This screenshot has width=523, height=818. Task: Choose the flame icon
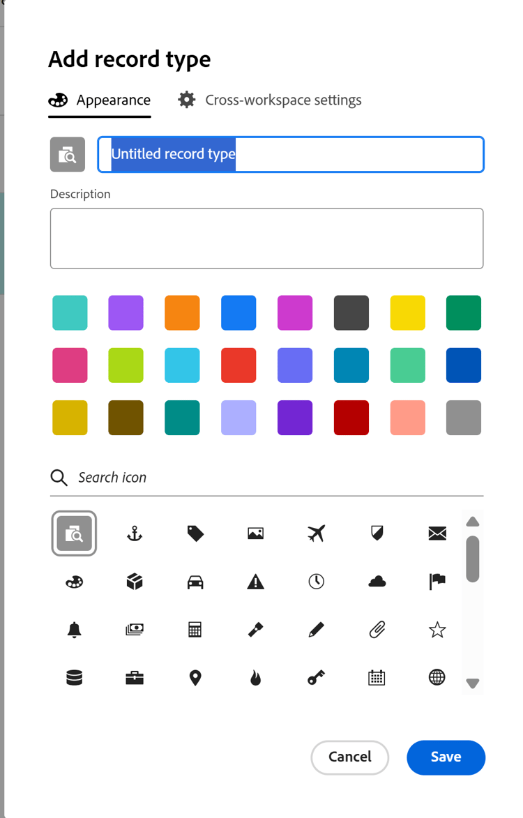pos(255,677)
